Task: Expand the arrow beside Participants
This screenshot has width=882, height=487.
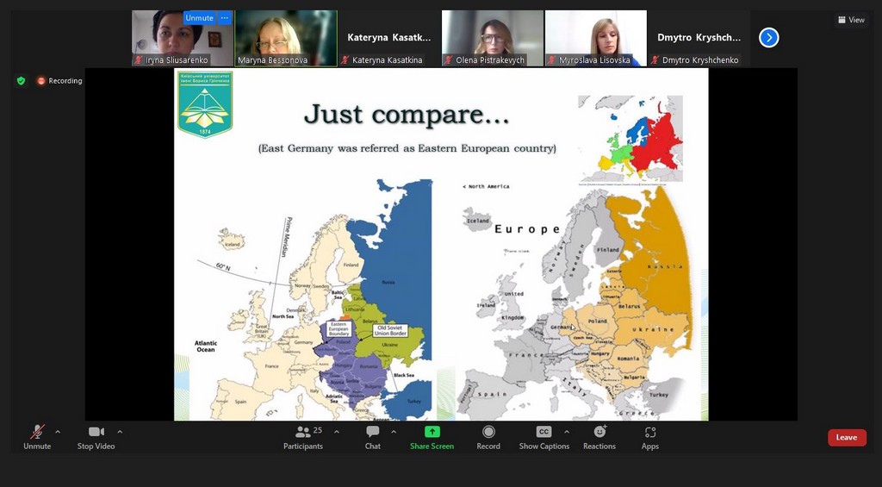Action: [x=336, y=432]
